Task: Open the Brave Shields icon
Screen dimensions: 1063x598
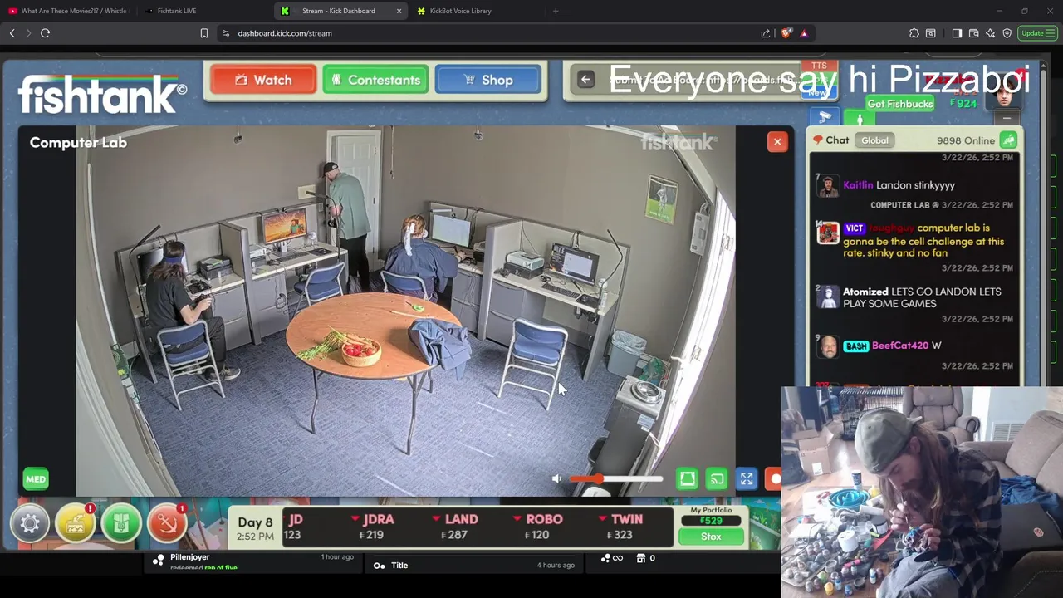Action: [x=786, y=33]
